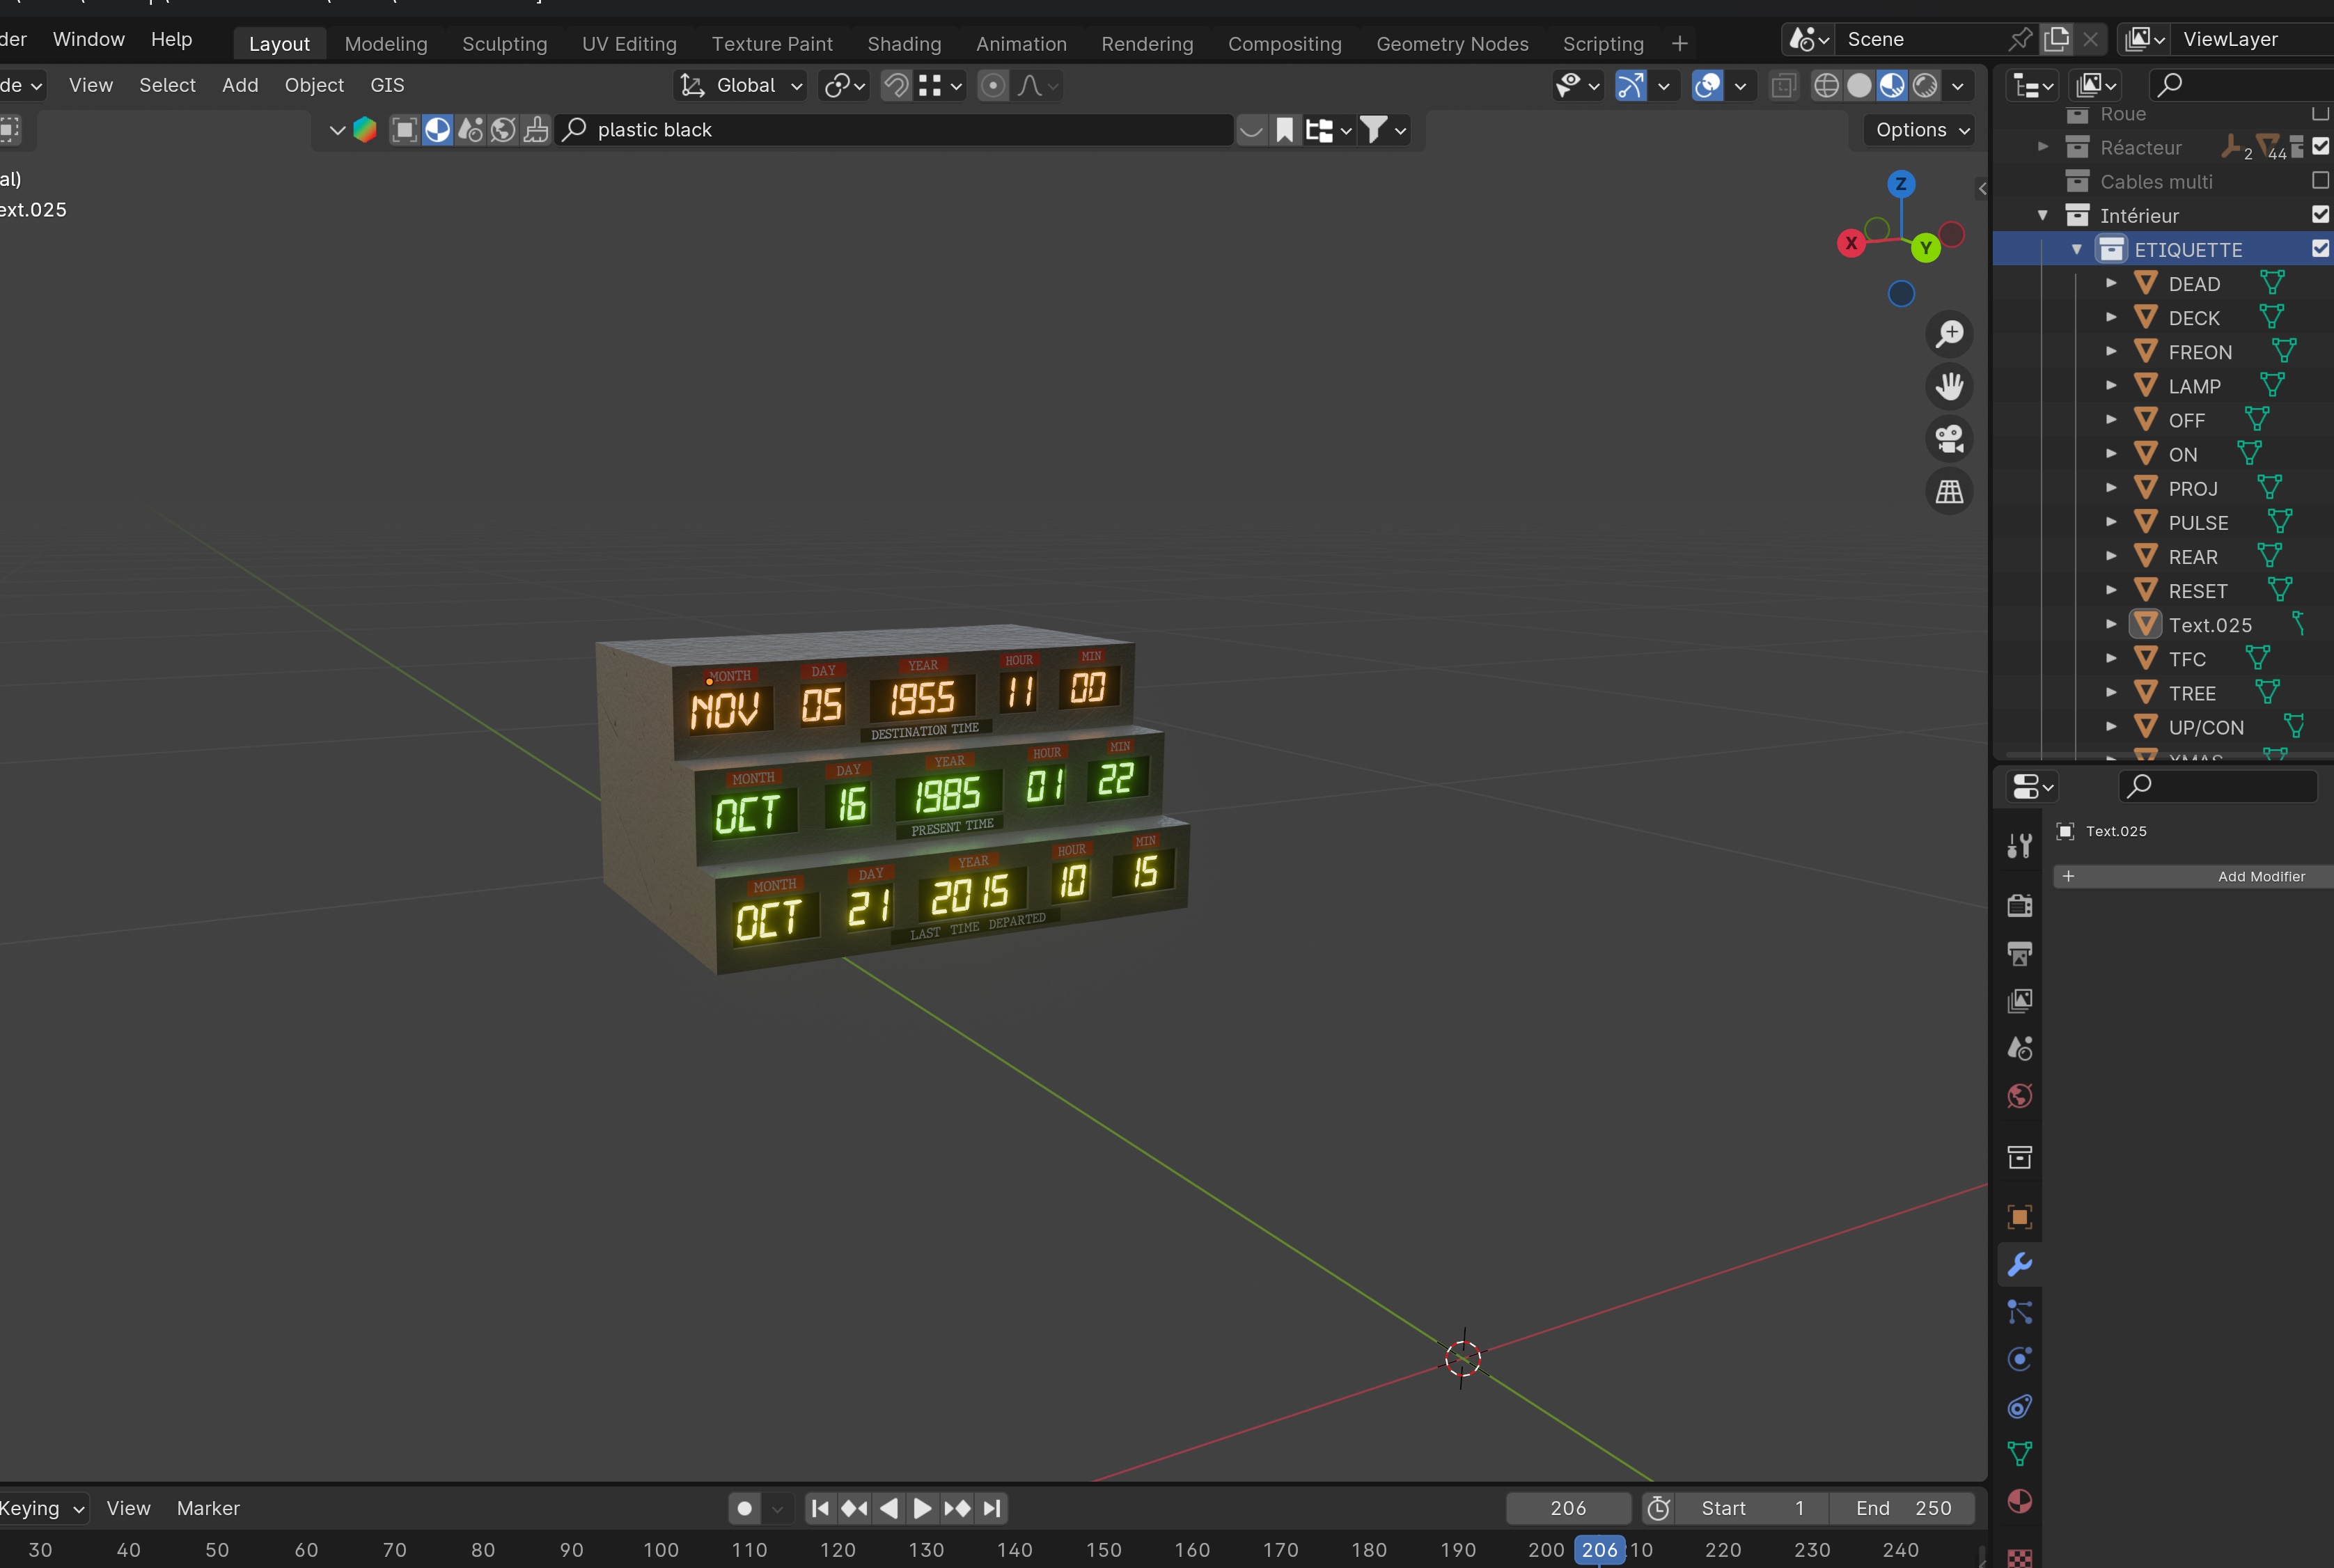Toggle viewport gizmos display

pyautogui.click(x=1631, y=86)
